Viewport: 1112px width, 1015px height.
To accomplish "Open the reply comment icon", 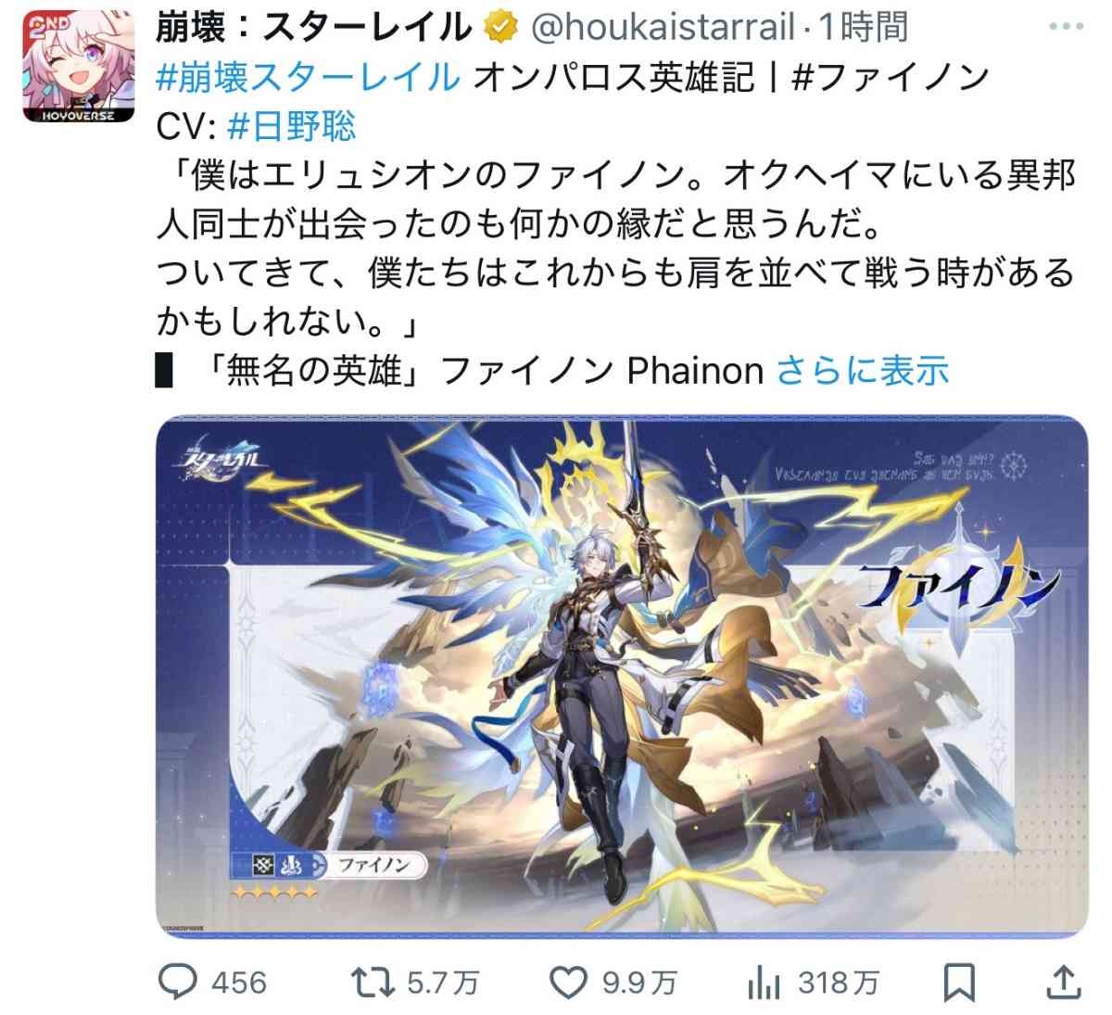I will 179,982.
